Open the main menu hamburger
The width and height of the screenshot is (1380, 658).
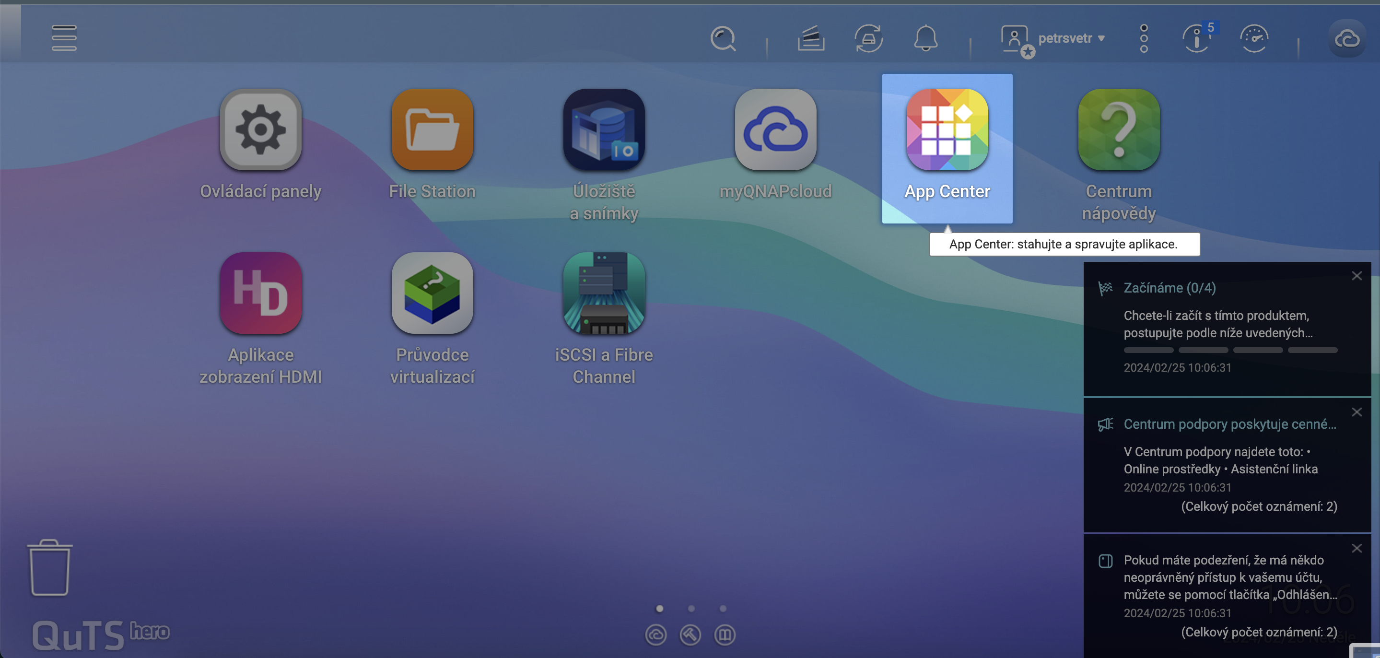pyautogui.click(x=64, y=38)
